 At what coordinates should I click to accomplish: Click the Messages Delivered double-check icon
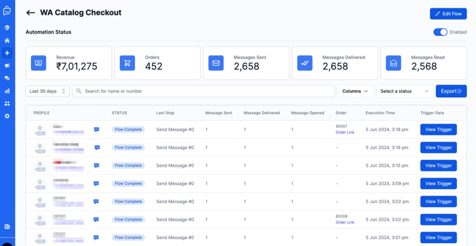coord(305,63)
